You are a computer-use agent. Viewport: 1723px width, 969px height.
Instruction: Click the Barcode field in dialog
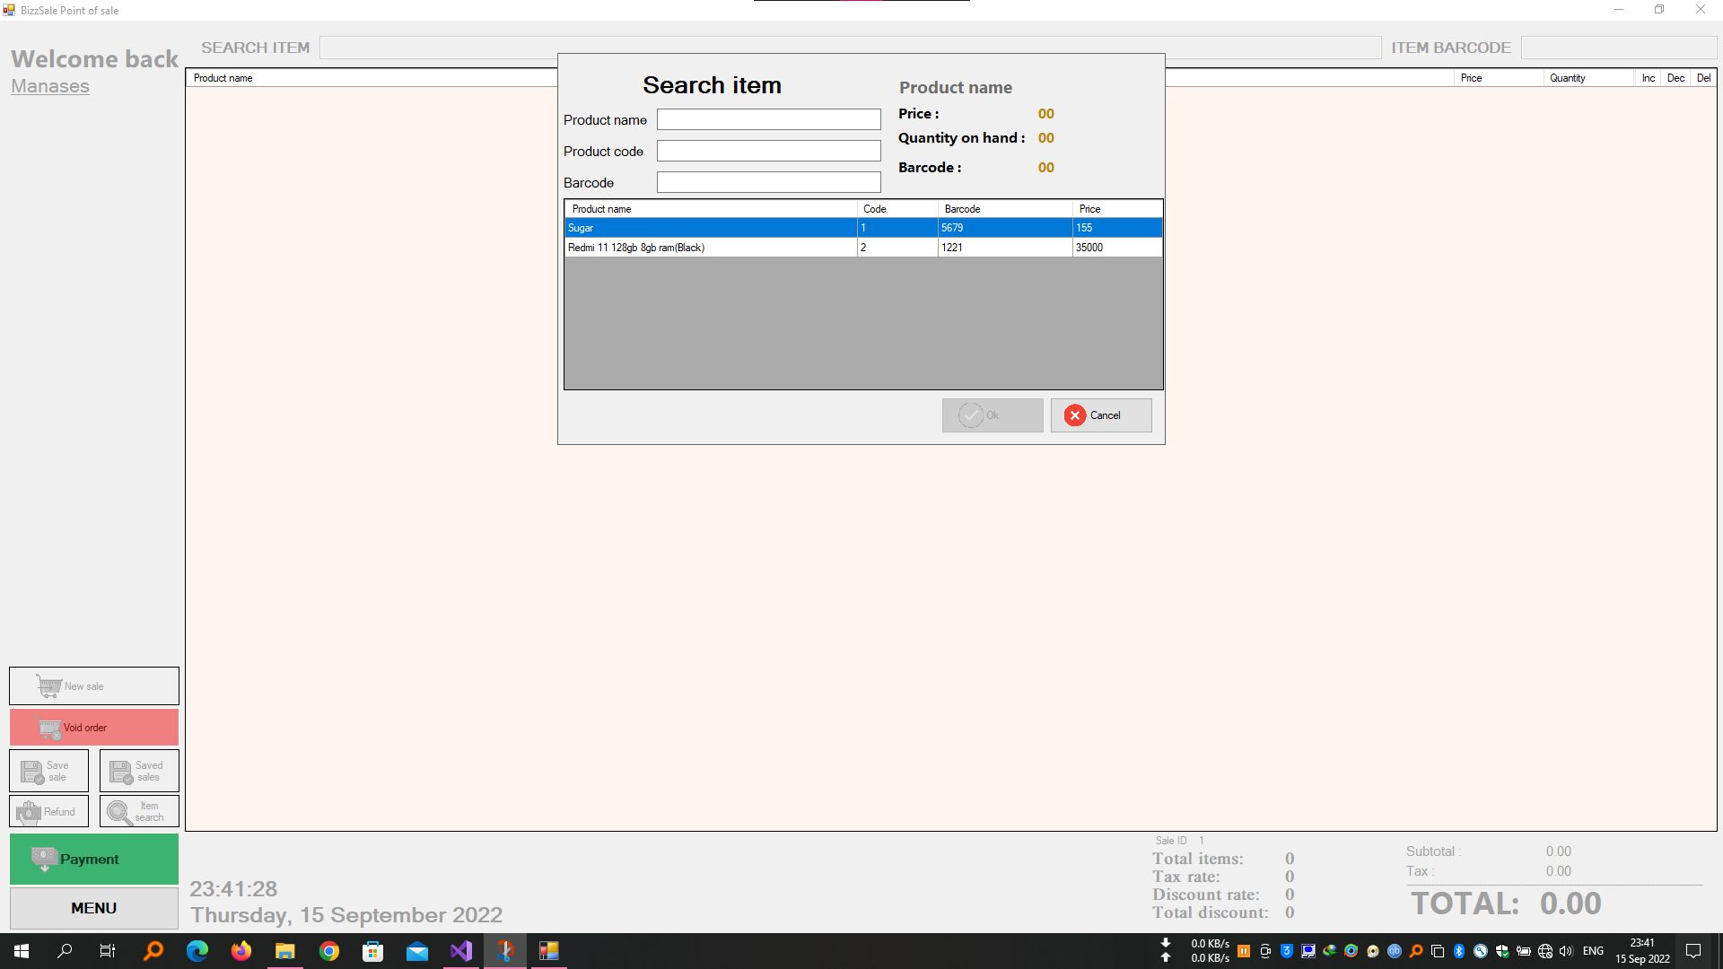pyautogui.click(x=768, y=182)
